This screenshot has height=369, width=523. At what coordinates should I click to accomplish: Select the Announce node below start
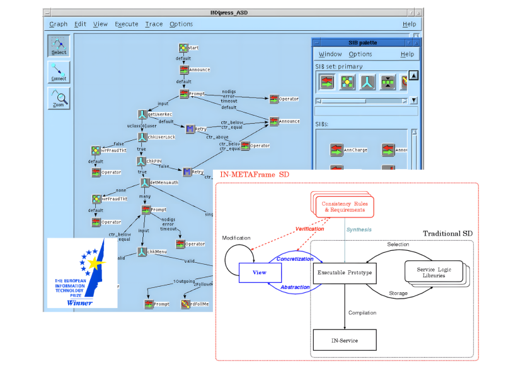[184, 70]
